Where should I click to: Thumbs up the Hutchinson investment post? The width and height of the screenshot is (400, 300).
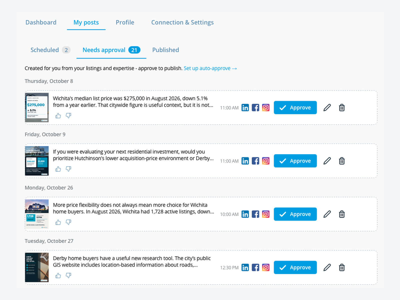tap(58, 169)
